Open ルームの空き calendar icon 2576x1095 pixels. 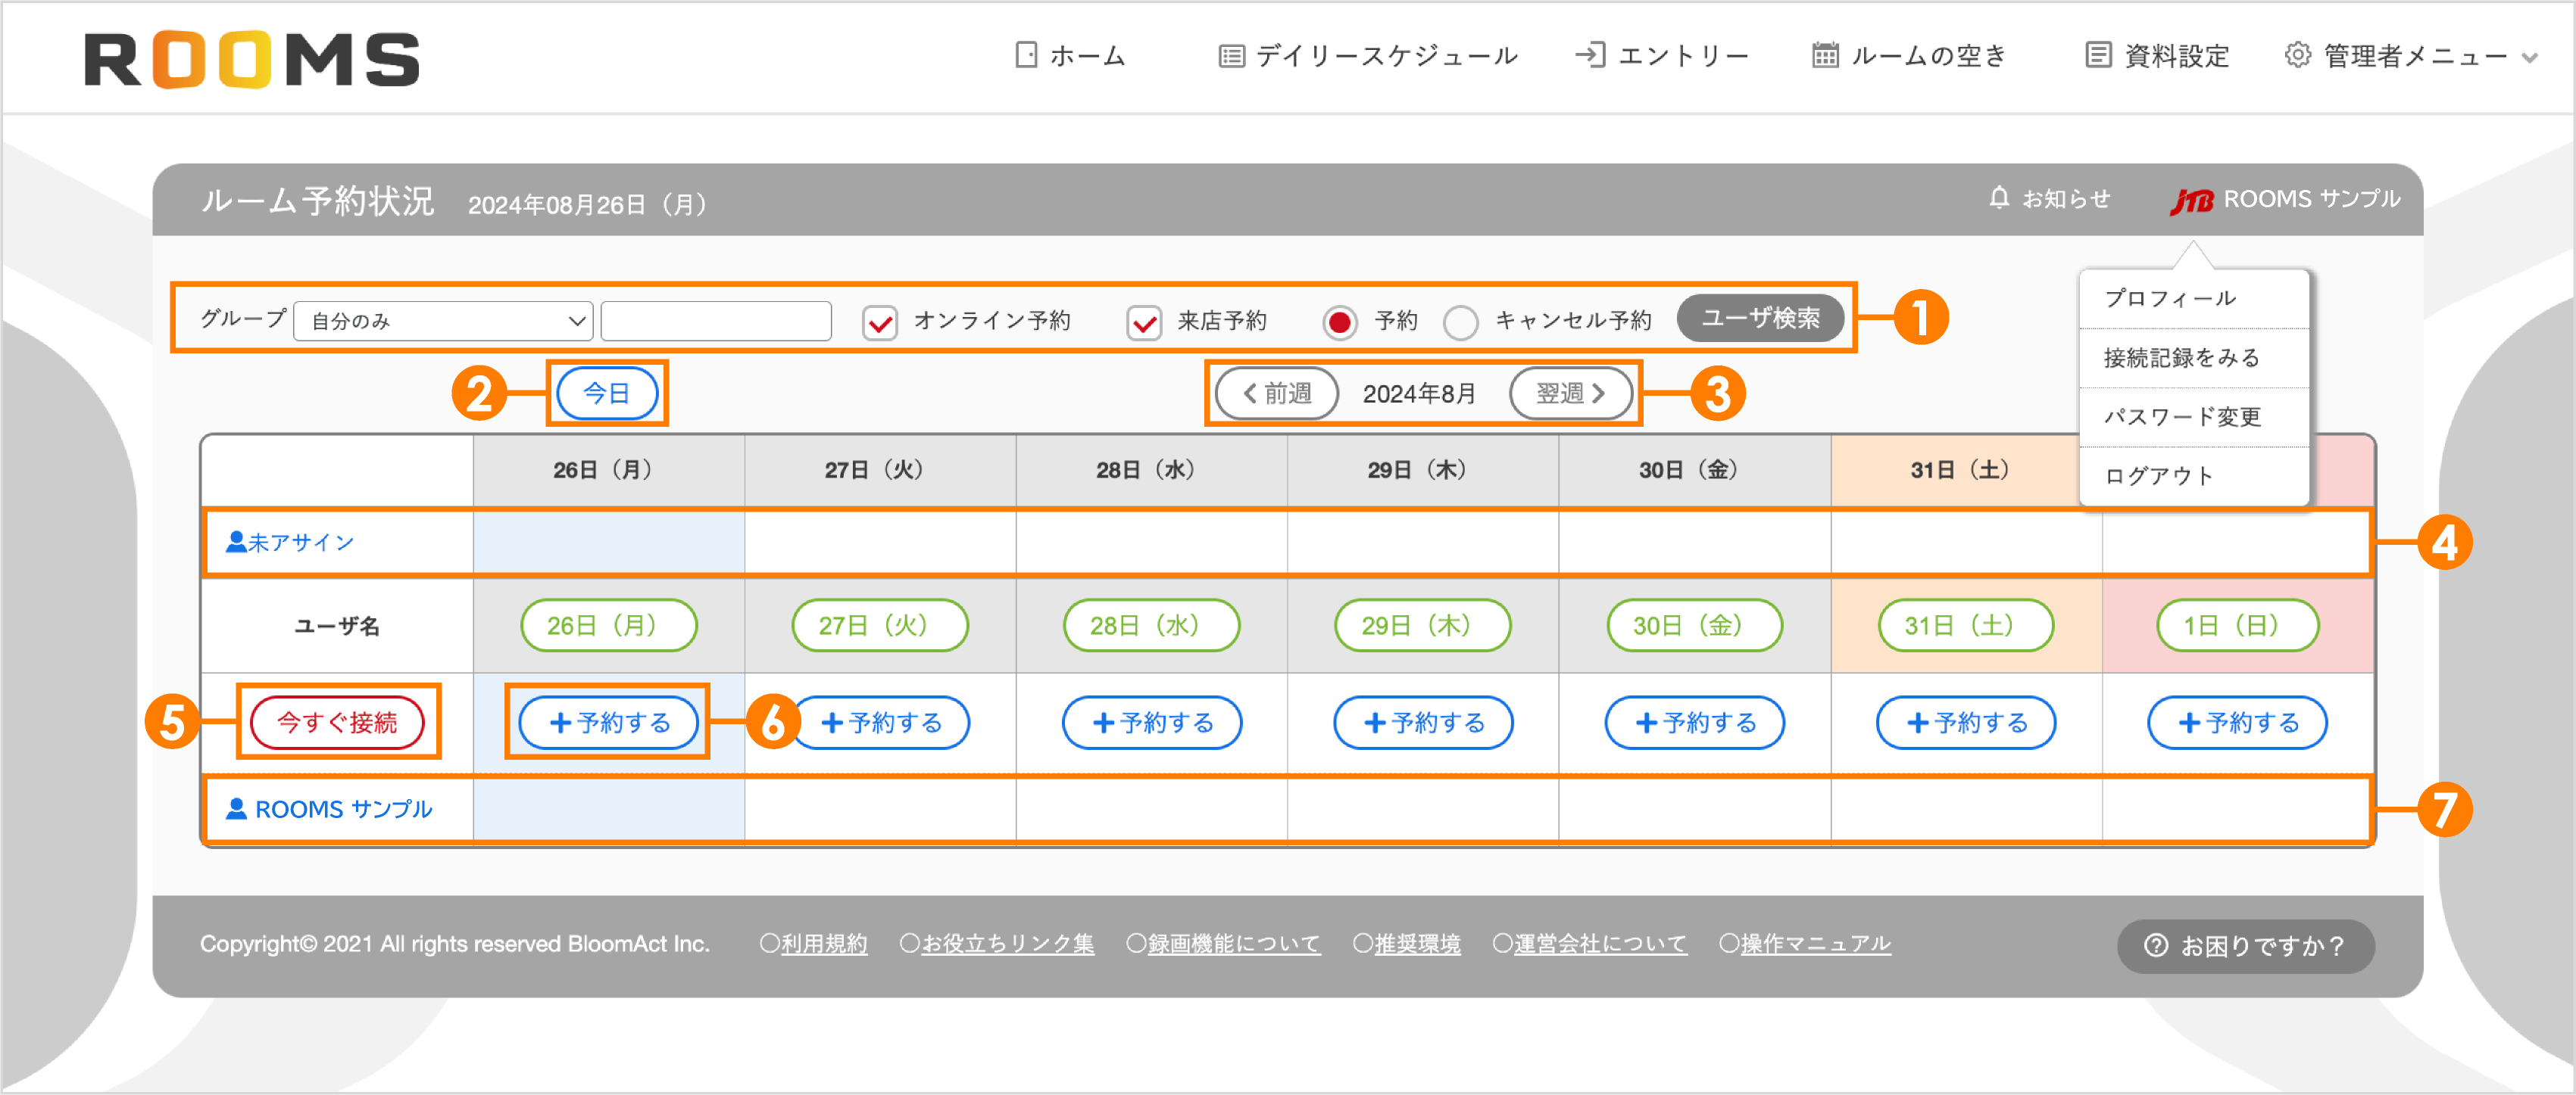tap(1826, 55)
